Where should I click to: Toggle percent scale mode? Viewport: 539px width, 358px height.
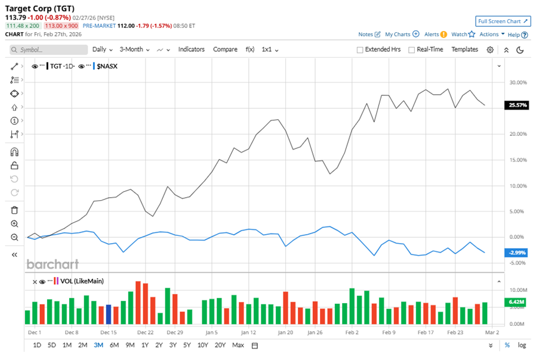click(x=507, y=345)
